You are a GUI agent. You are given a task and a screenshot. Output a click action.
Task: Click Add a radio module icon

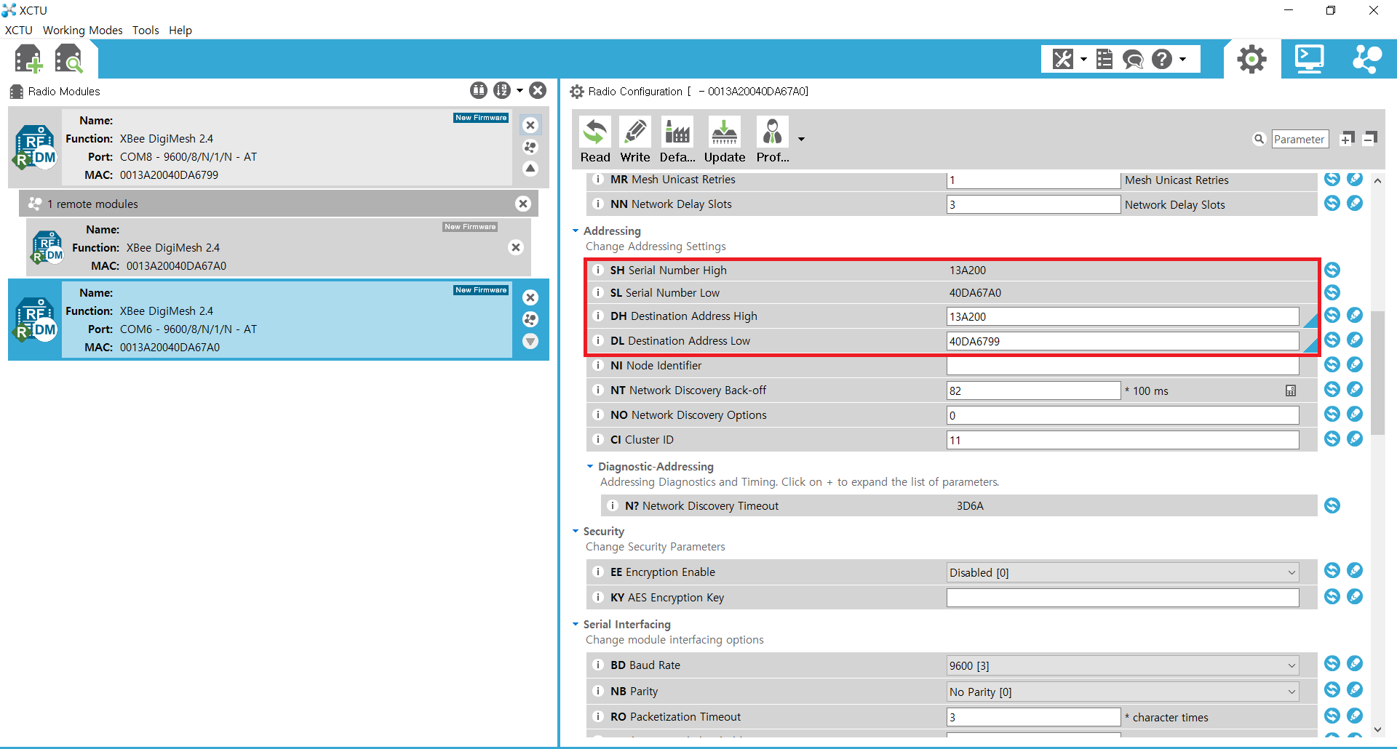tap(28, 59)
